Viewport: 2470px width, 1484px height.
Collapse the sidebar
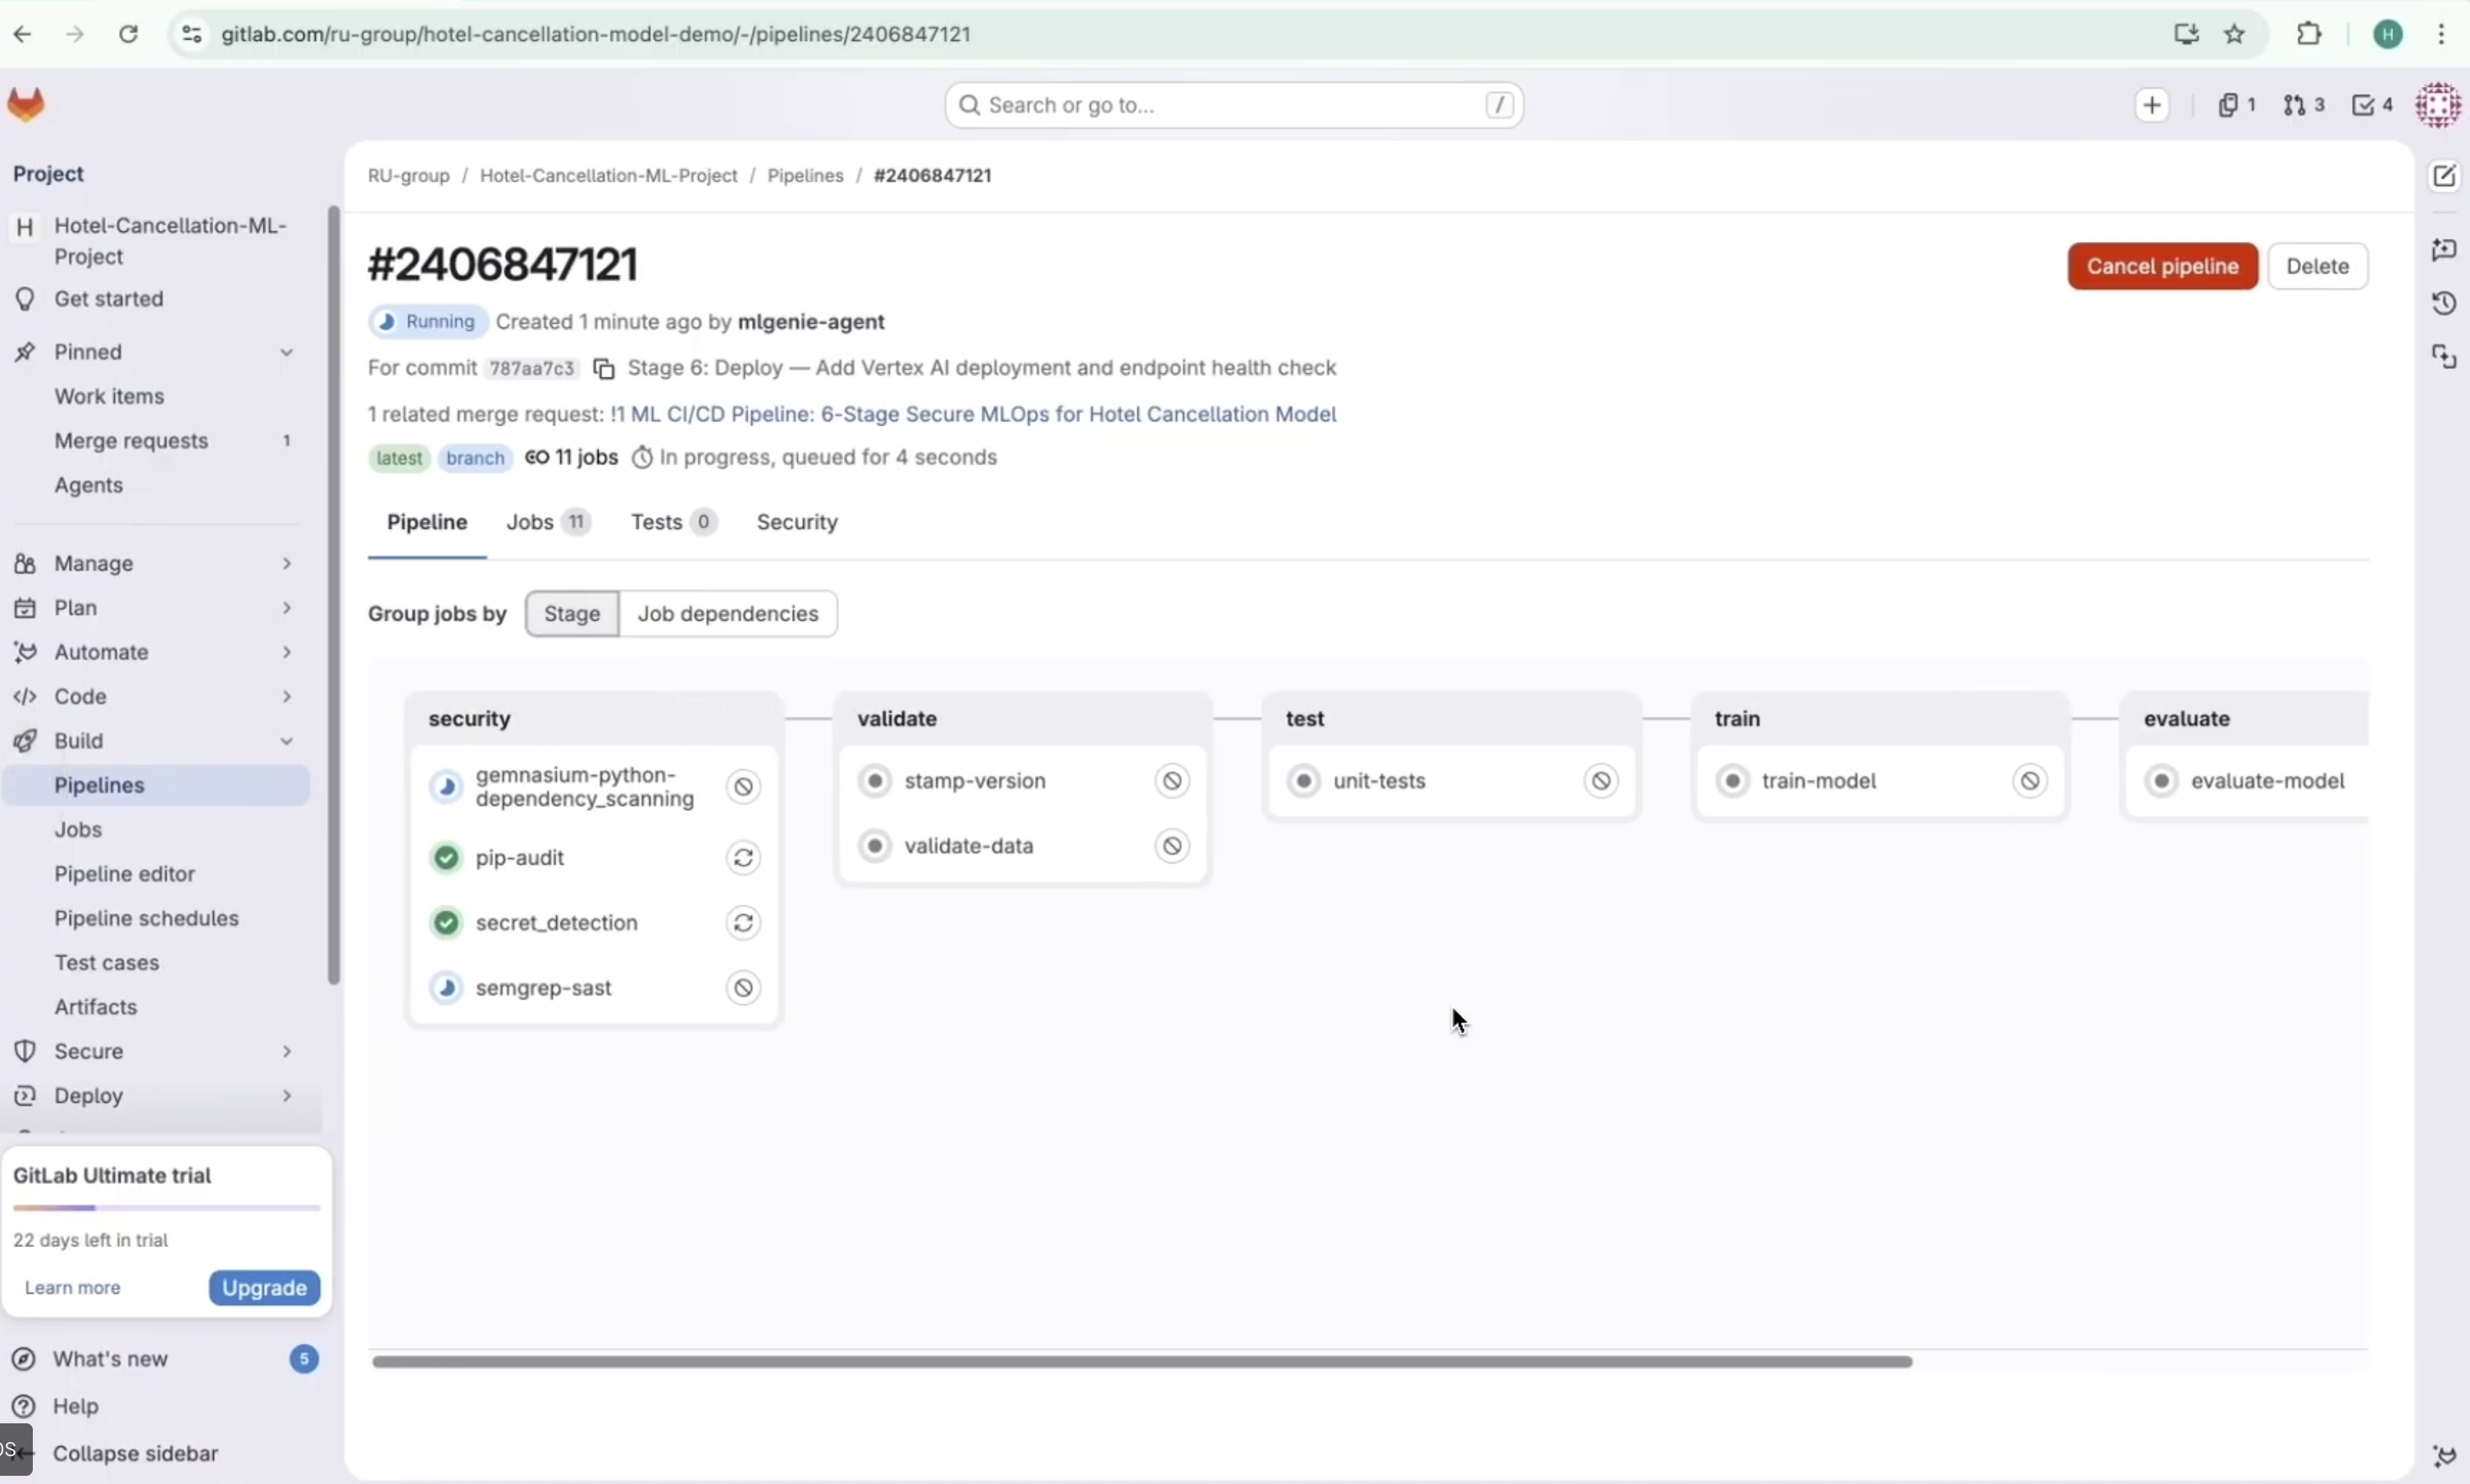pyautogui.click(x=135, y=1453)
